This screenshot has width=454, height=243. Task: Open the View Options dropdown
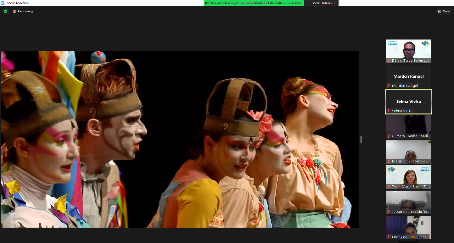[324, 3]
